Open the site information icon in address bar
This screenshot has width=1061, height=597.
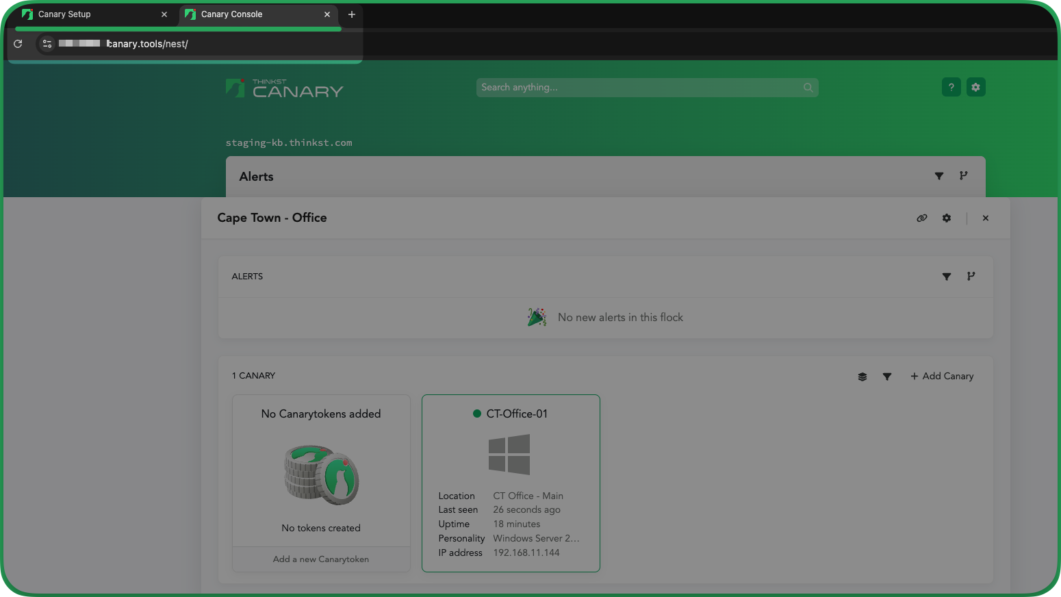tap(47, 44)
